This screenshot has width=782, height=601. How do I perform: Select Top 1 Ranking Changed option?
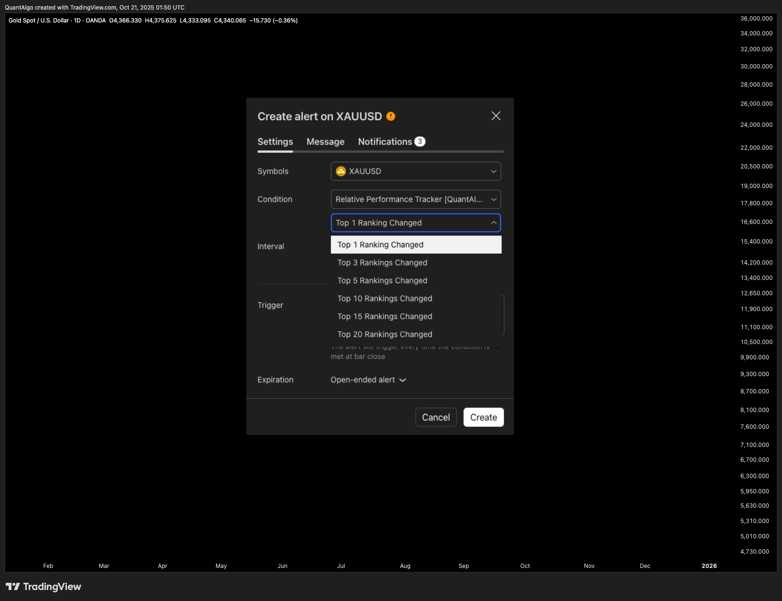tap(416, 245)
